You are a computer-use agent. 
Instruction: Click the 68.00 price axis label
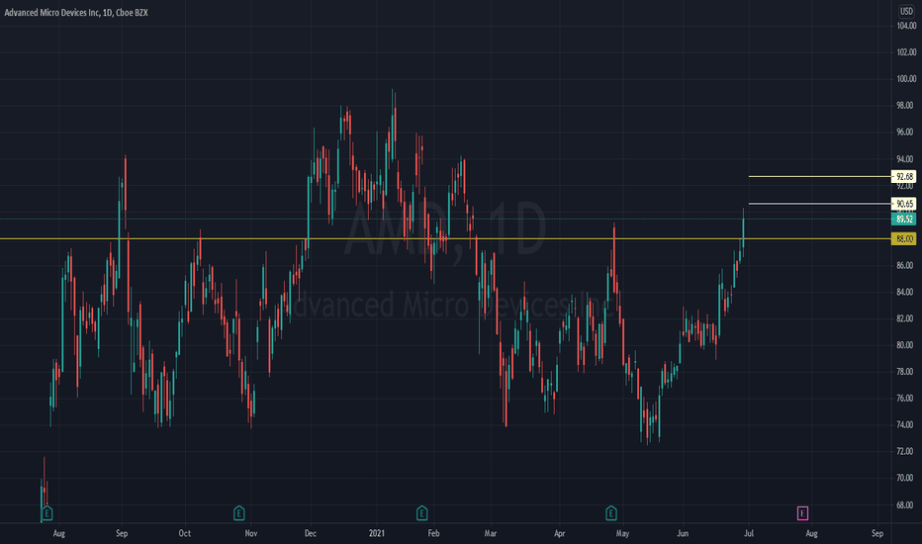click(905, 505)
